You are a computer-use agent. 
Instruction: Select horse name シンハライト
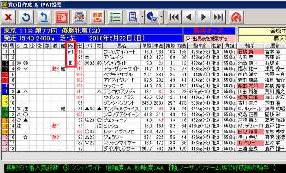[115, 63]
